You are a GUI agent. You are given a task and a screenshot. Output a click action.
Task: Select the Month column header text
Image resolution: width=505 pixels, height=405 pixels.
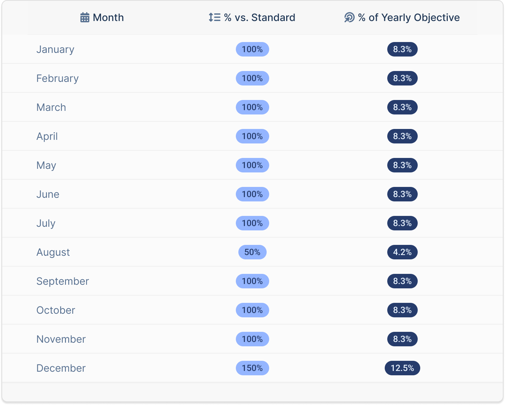coord(108,17)
